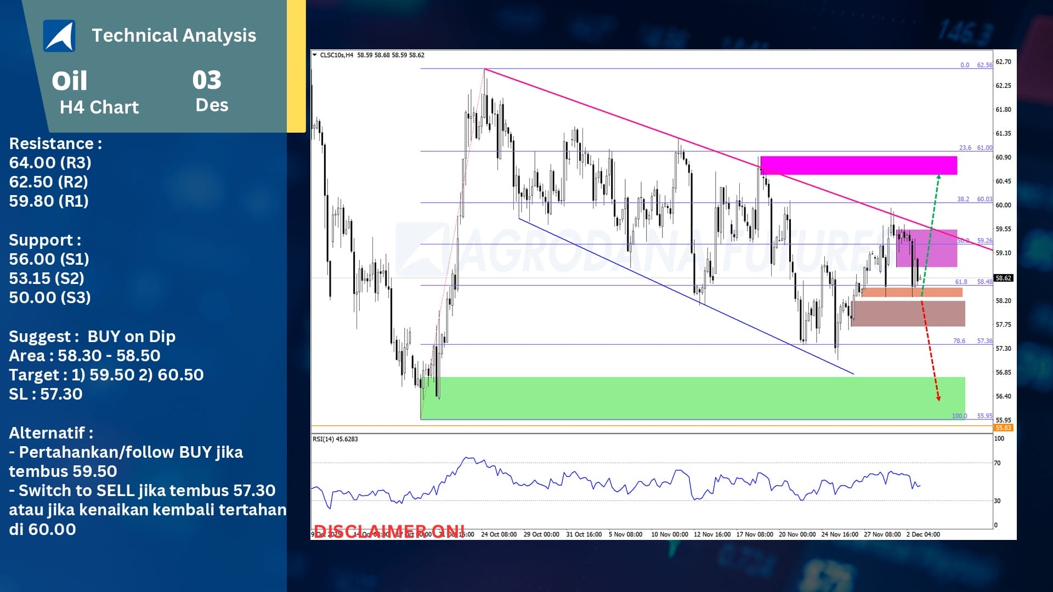Click the orange 55.83 price level tag
Viewport: 1053px width, 592px height.
point(1003,428)
